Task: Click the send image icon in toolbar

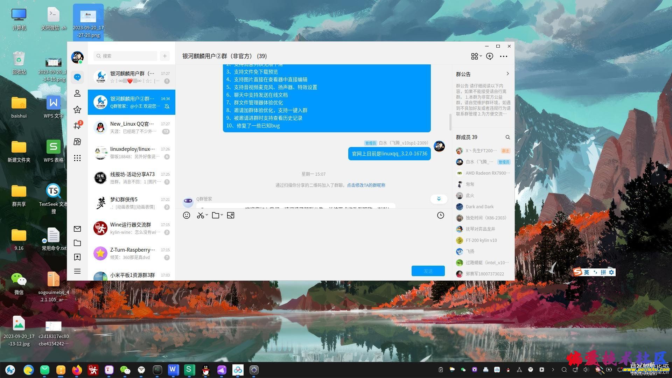Action: [x=231, y=215]
